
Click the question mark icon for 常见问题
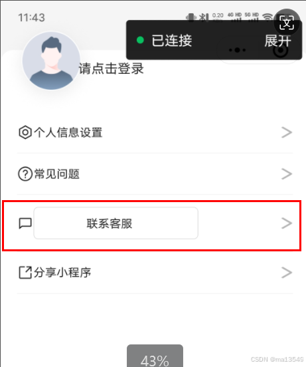(x=25, y=174)
